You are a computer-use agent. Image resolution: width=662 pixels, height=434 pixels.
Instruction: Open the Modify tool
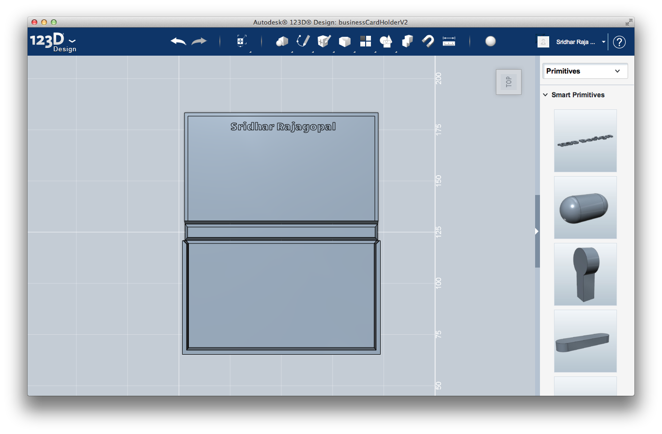[344, 42]
